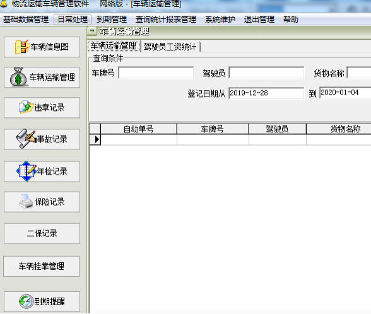Click the first row's 车牌号 cell
Image resolution: width=371 pixels, height=314 pixels.
click(213, 139)
